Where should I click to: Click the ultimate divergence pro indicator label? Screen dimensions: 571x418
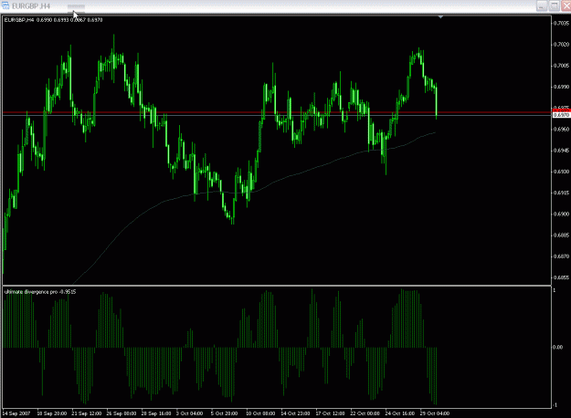click(40, 292)
